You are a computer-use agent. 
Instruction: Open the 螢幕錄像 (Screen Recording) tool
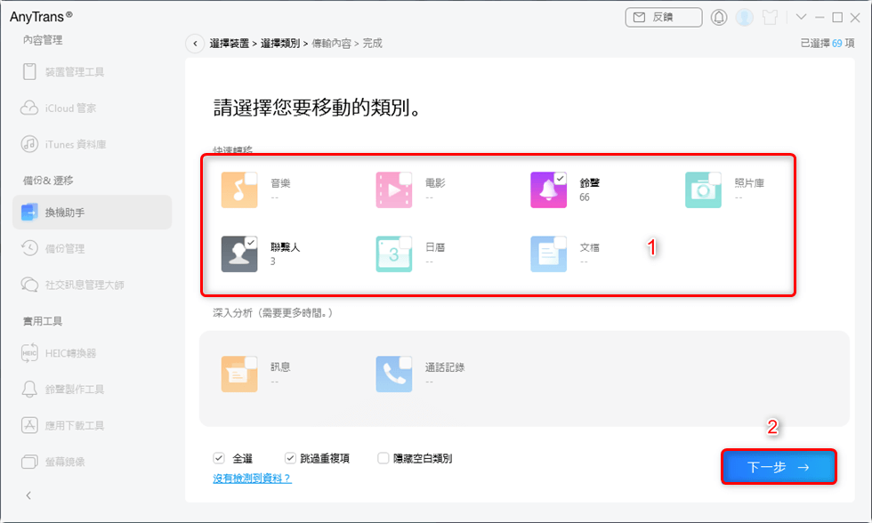(x=76, y=461)
